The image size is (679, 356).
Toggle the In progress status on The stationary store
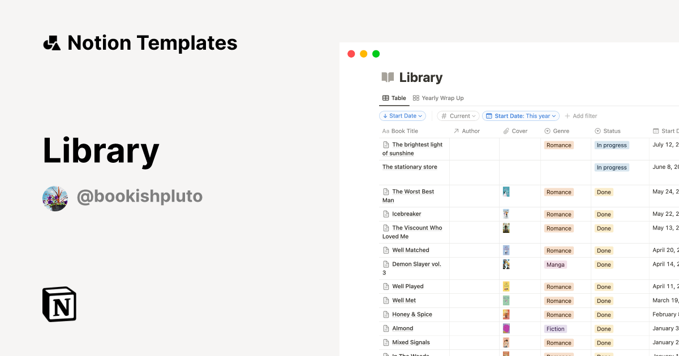[612, 167]
